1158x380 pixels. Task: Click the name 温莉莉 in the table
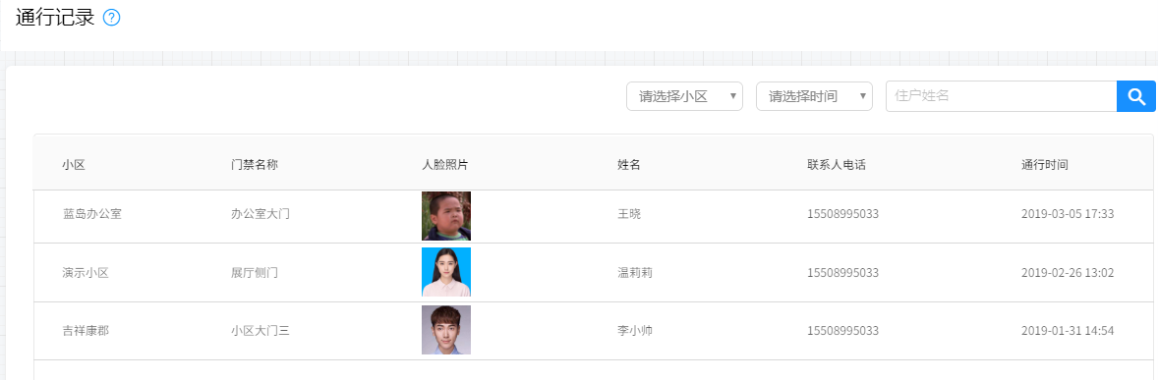635,273
